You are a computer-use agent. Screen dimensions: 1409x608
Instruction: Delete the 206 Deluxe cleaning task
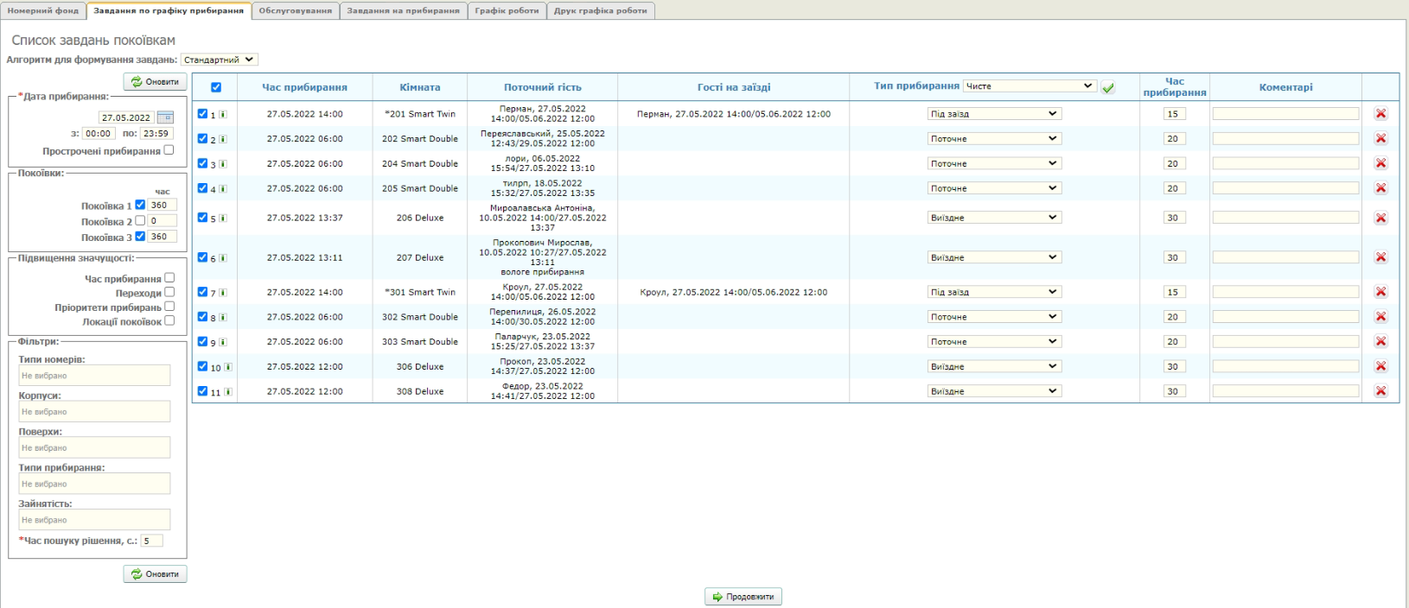1380,218
